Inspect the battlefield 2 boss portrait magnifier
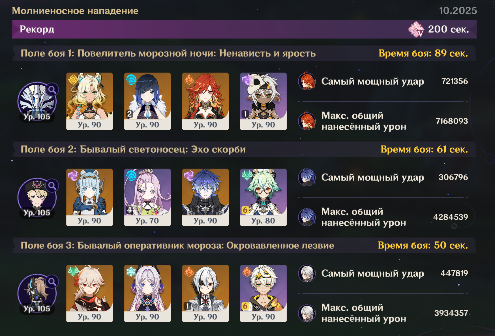Image resolution: width=495 pixels, height=336 pixels. coord(52,186)
